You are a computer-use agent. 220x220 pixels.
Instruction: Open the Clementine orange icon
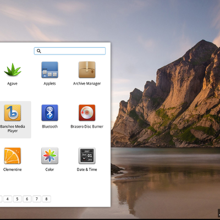point(13,156)
